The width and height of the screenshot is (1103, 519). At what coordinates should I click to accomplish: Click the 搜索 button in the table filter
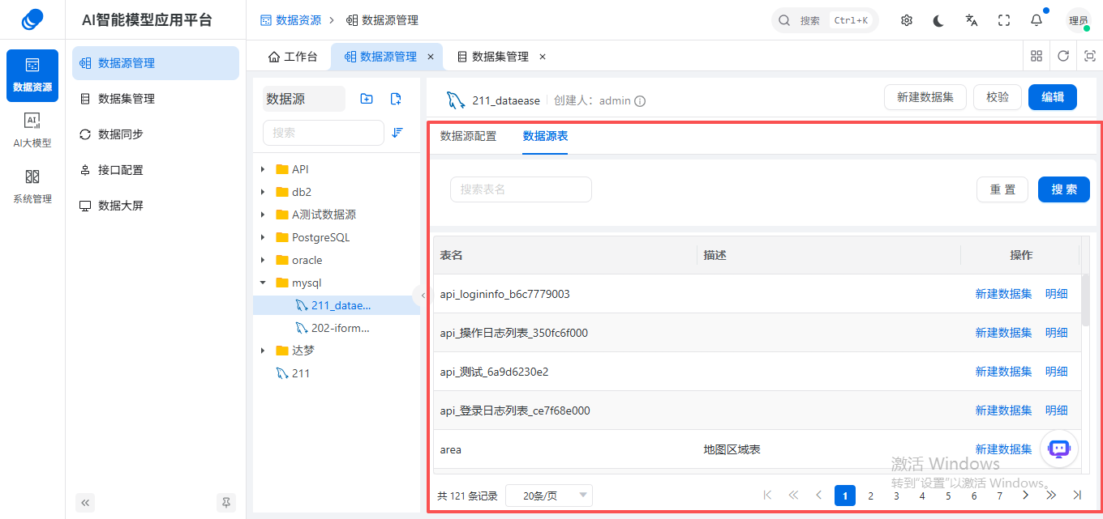click(1064, 189)
